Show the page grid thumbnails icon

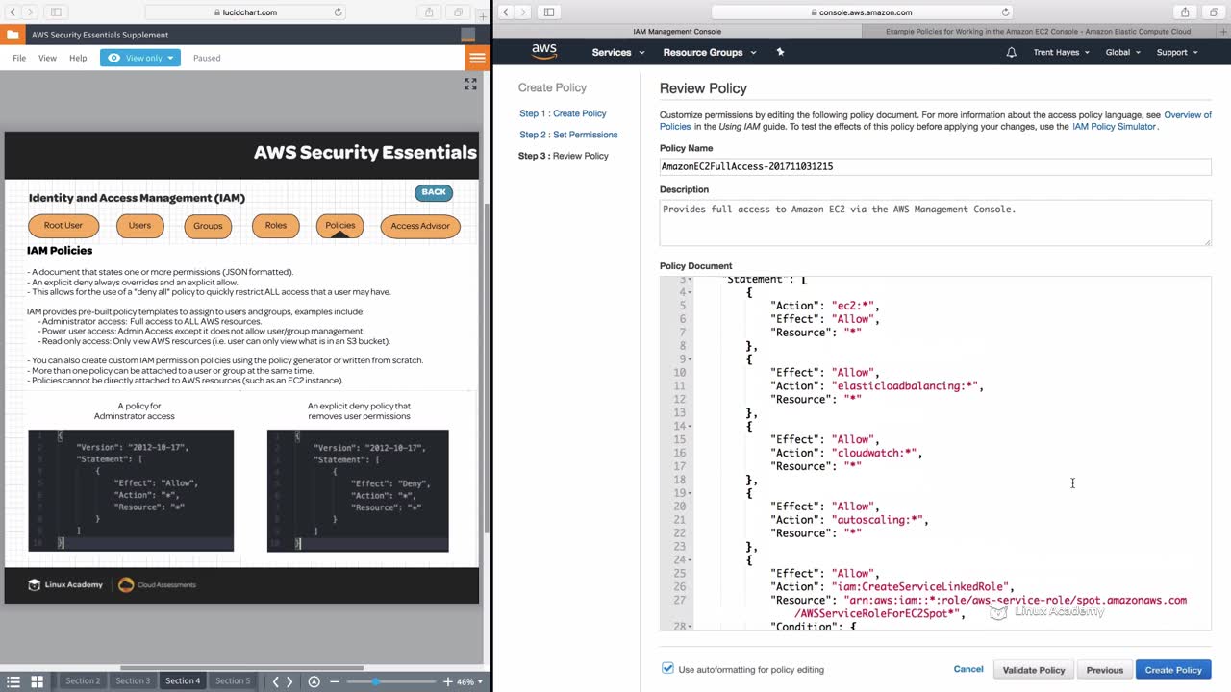pos(37,681)
